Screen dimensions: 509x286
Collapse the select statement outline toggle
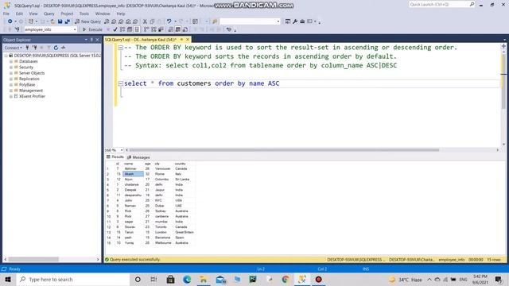(120, 83)
